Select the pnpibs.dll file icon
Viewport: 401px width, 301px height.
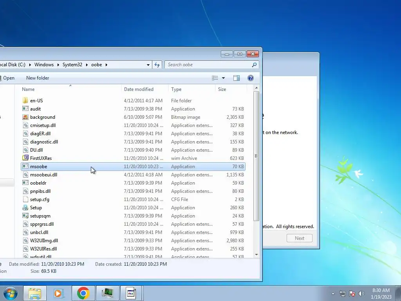25,191
